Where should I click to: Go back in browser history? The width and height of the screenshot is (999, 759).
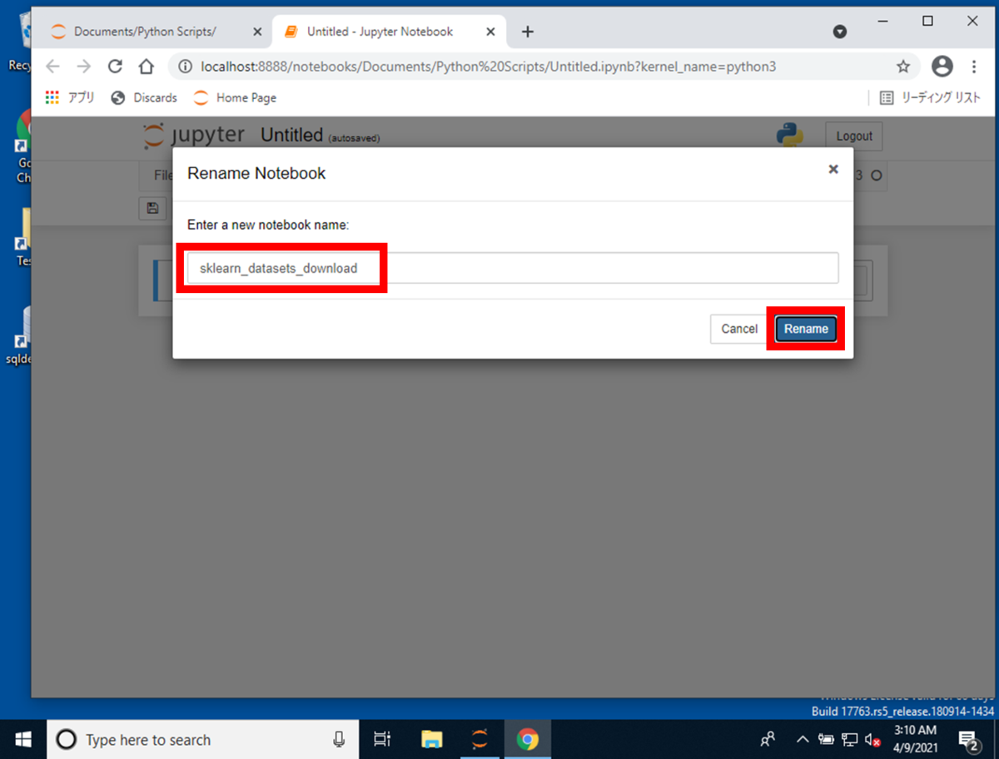click(53, 67)
